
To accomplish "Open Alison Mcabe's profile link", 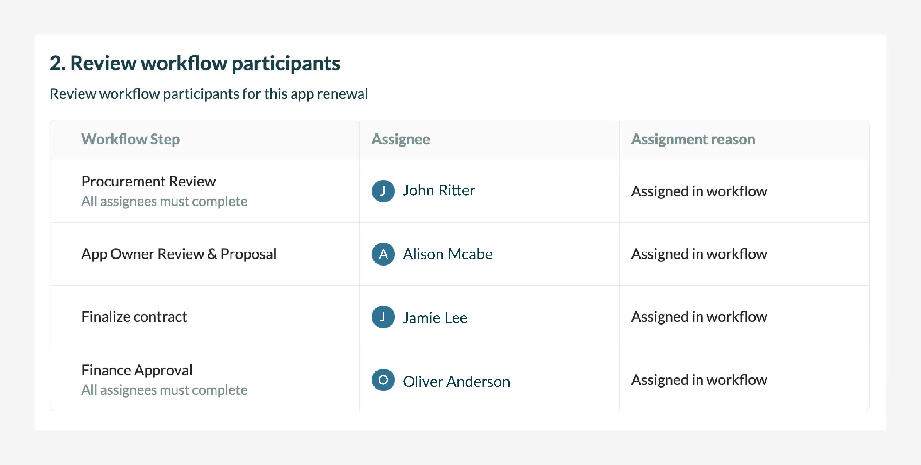I will pyautogui.click(x=448, y=254).
